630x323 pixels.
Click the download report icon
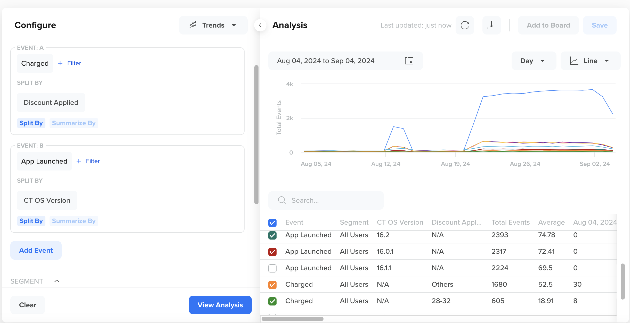click(x=491, y=25)
